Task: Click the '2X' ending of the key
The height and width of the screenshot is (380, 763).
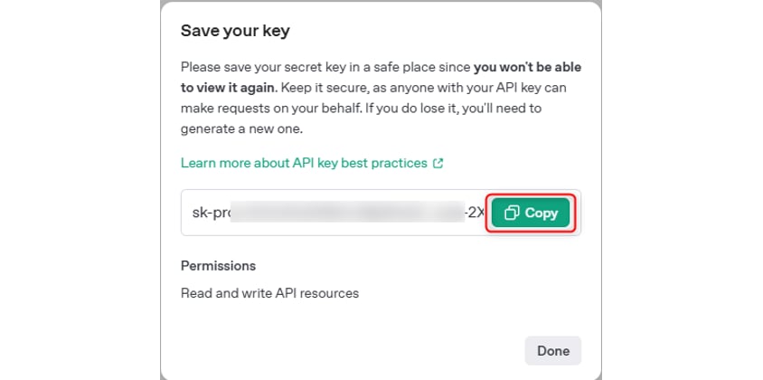Action: pyautogui.click(x=475, y=213)
